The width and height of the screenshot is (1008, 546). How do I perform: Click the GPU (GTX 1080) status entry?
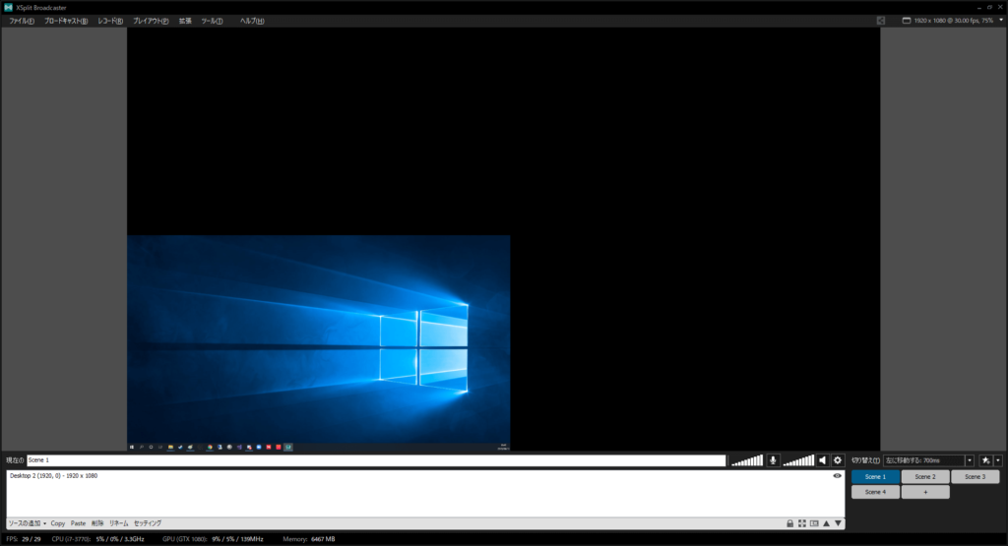point(213,539)
